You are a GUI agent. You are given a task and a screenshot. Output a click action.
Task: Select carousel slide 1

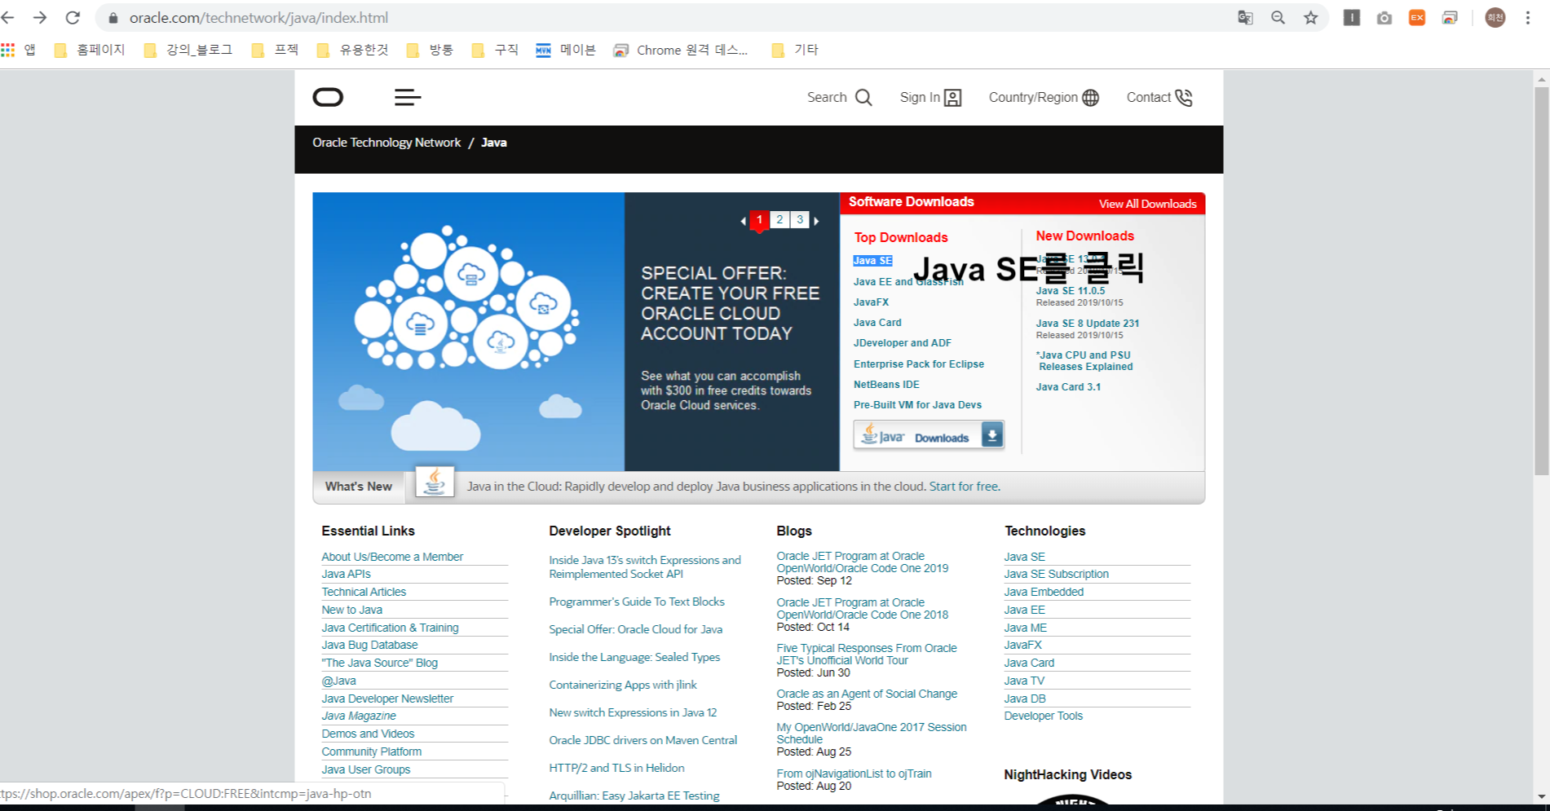759,220
